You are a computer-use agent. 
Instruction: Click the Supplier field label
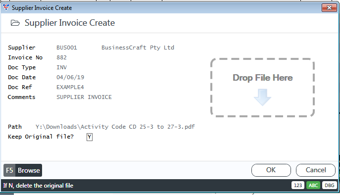22,48
